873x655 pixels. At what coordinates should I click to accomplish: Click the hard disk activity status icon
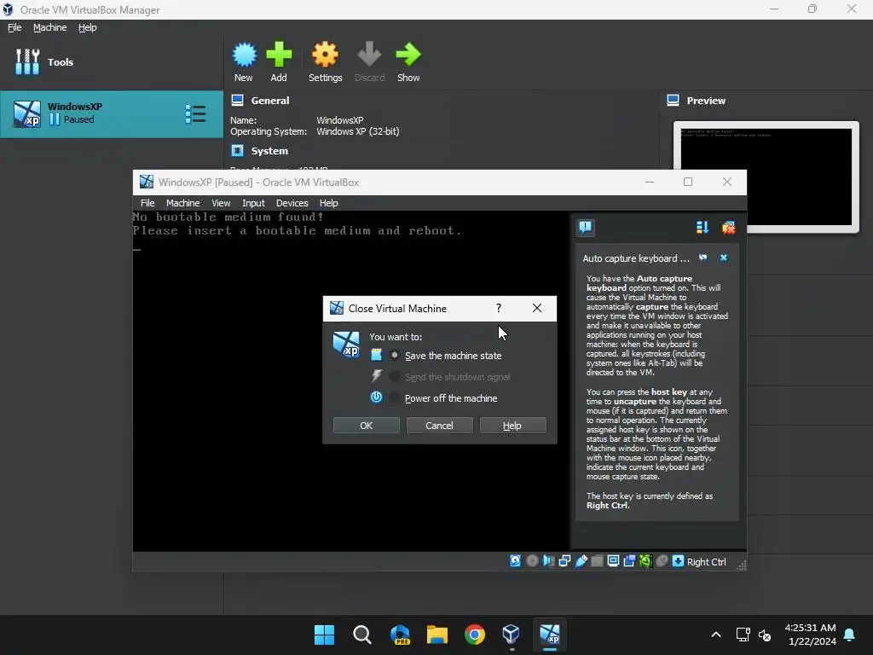click(516, 561)
